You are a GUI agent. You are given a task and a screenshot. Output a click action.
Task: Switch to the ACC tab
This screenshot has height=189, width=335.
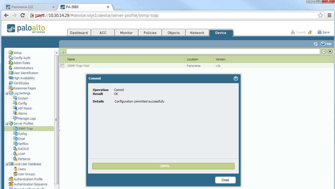[x=103, y=33]
